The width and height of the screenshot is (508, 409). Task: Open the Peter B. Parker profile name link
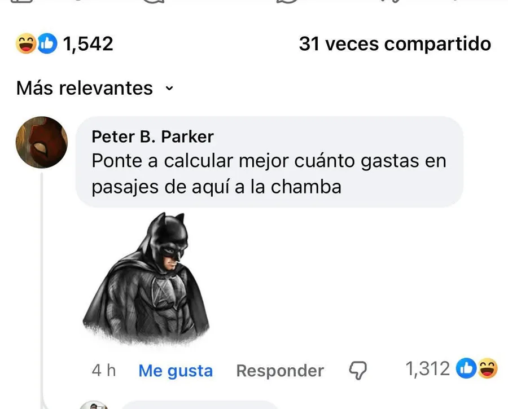tap(152, 137)
